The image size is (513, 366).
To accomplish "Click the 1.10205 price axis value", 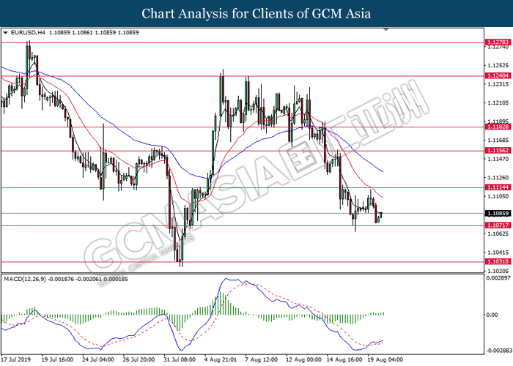I will [x=498, y=271].
